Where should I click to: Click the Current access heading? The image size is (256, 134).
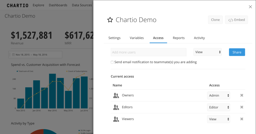122,76
